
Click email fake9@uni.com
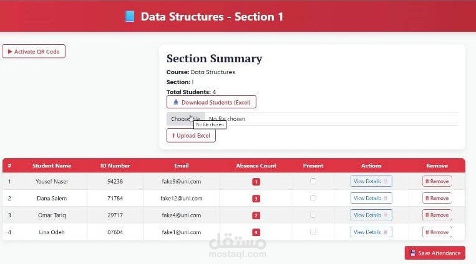[x=182, y=182]
